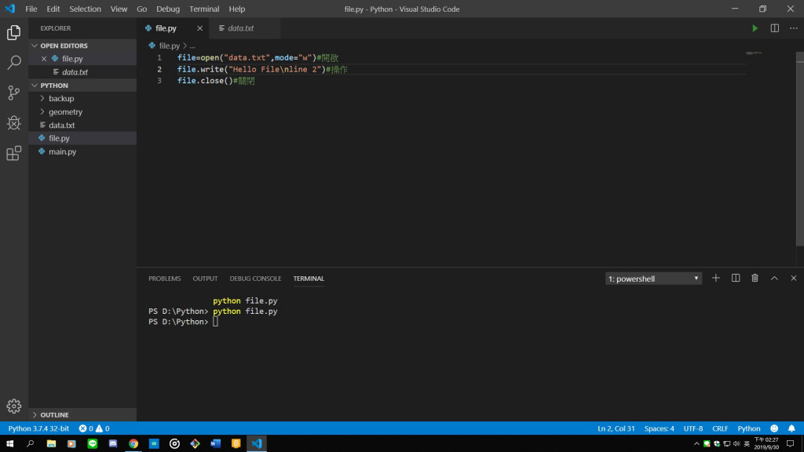Open the File menu

(x=31, y=9)
